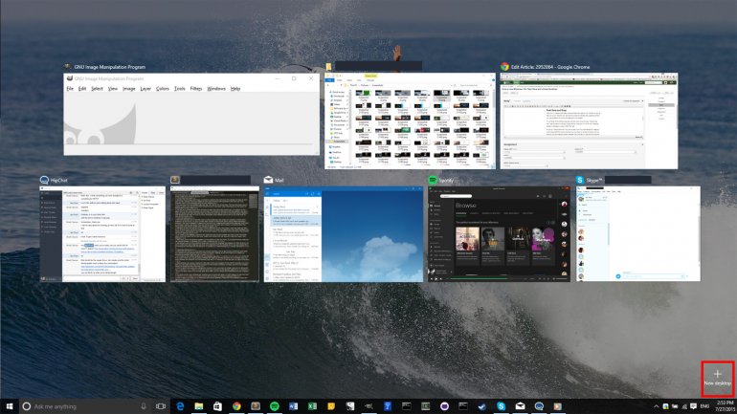Image resolution: width=737 pixels, height=414 pixels.
Task: Open the purple circle app icon on taskbar
Action: (x=444, y=406)
